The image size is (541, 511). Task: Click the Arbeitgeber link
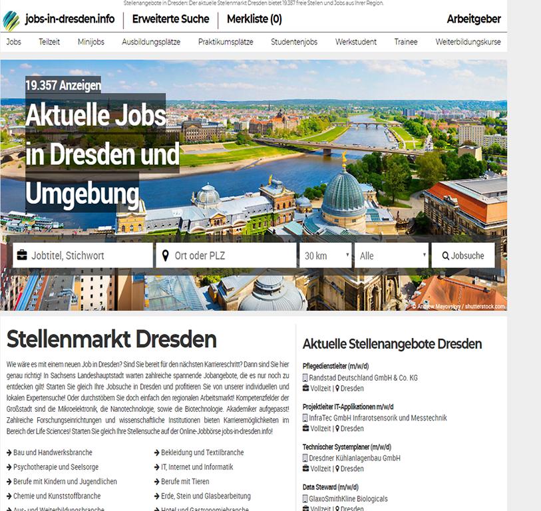click(475, 19)
